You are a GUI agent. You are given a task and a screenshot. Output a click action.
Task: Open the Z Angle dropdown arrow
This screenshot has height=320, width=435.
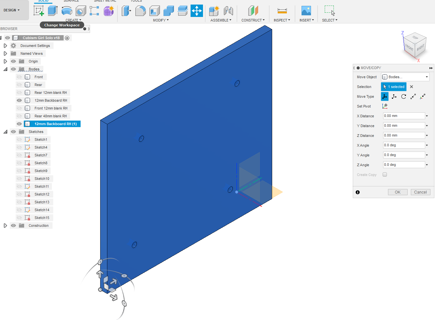[x=427, y=165]
